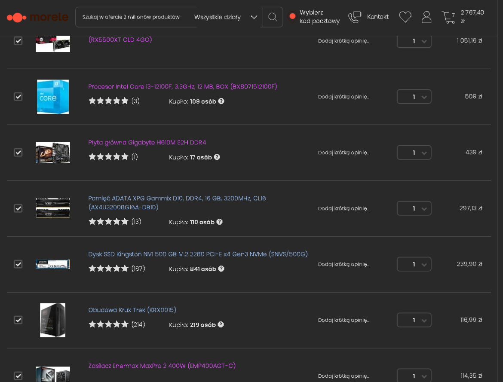Open Zasilacz Enermax MaxPro 2 400W link
Viewport: 503px width, 382px height.
(162, 366)
